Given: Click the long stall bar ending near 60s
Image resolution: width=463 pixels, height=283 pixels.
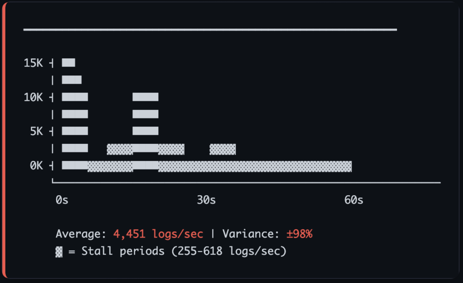Looking at the screenshot, I should [x=255, y=166].
